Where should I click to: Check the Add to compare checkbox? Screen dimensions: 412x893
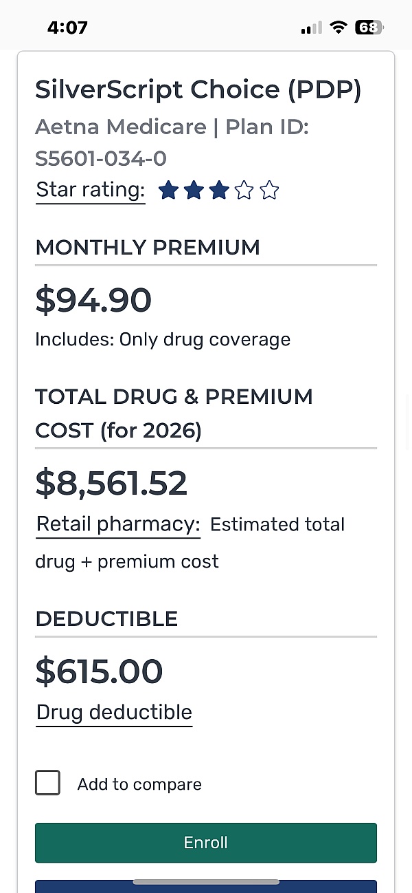tap(47, 783)
